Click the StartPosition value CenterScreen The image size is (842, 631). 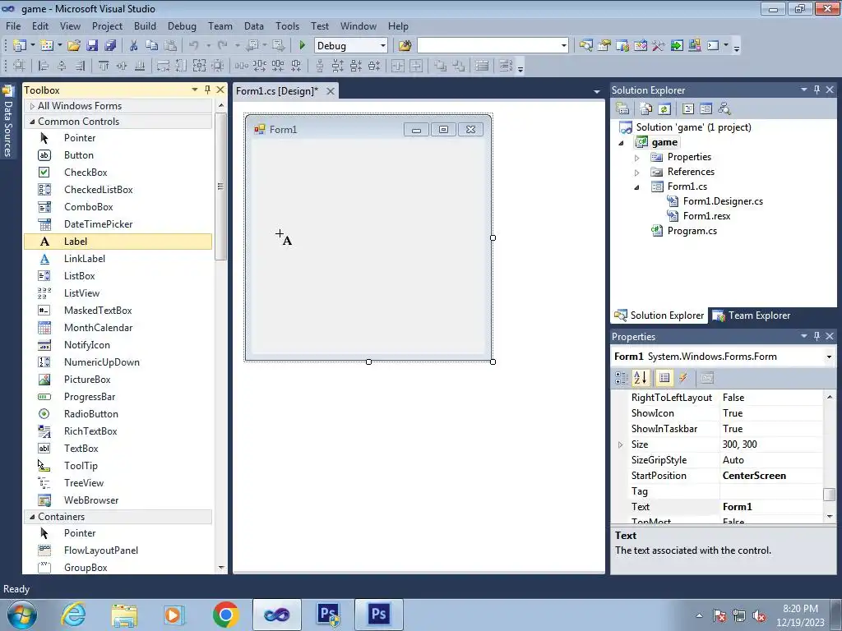tap(770, 476)
